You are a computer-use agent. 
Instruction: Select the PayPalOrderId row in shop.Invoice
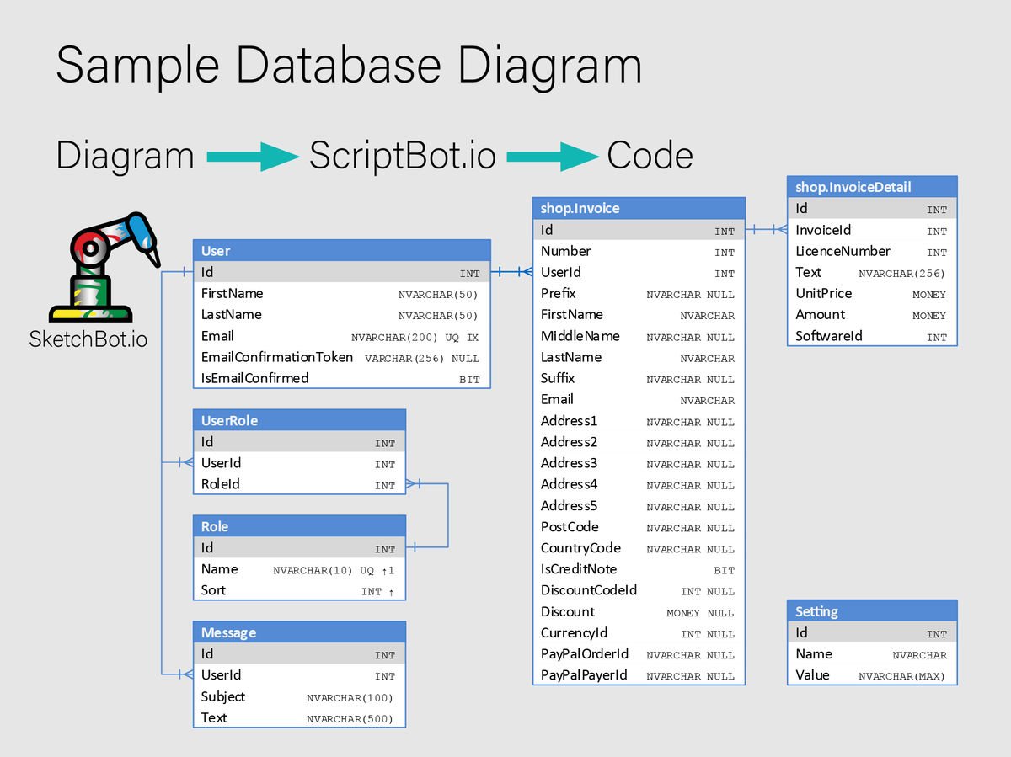pyautogui.click(x=638, y=654)
